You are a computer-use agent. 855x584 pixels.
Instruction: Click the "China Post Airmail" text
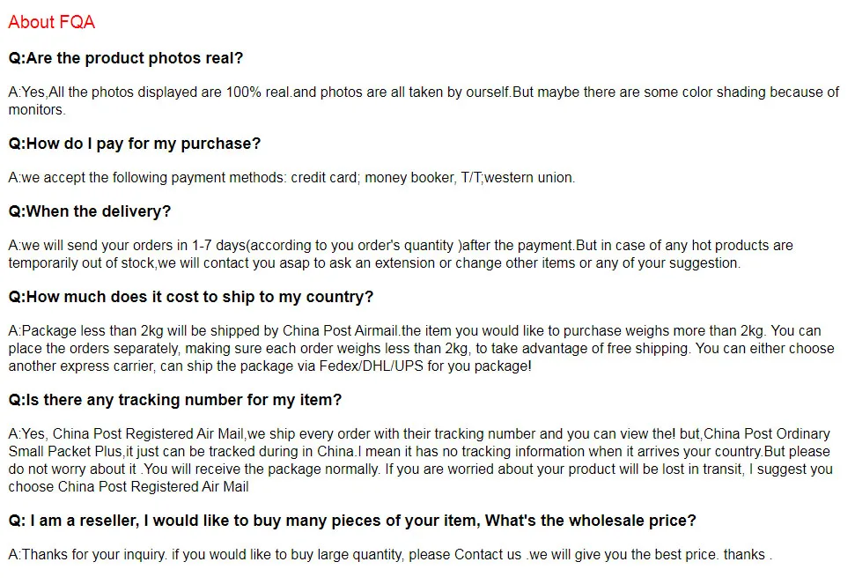pyautogui.click(x=340, y=330)
